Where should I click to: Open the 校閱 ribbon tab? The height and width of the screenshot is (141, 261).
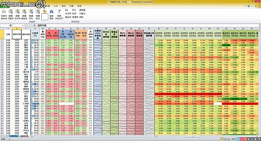coord(71,6)
